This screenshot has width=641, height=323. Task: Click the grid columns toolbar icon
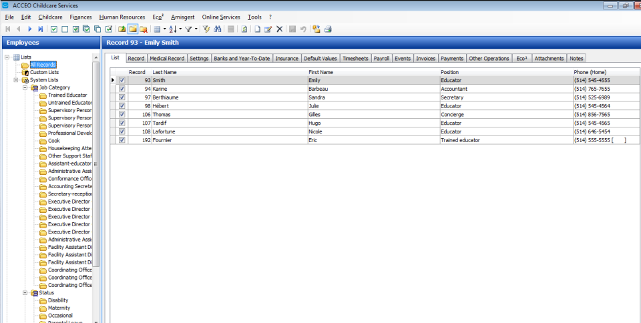(157, 29)
